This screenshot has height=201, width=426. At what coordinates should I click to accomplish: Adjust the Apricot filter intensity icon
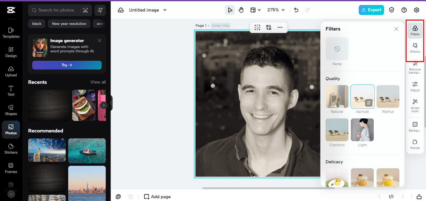point(368,103)
